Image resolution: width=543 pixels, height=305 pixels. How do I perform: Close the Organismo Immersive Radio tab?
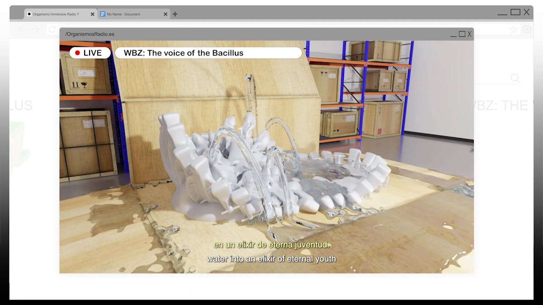pyautogui.click(x=92, y=14)
